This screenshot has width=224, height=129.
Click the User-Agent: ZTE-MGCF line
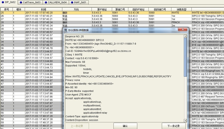pyautogui.click(x=78, y=94)
